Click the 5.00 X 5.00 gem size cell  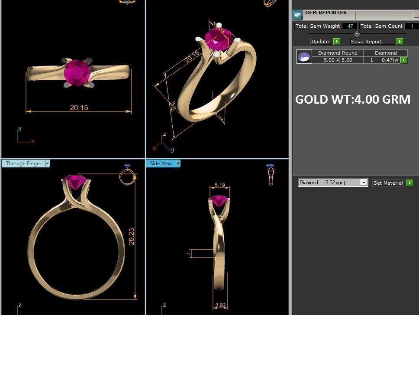click(x=338, y=60)
